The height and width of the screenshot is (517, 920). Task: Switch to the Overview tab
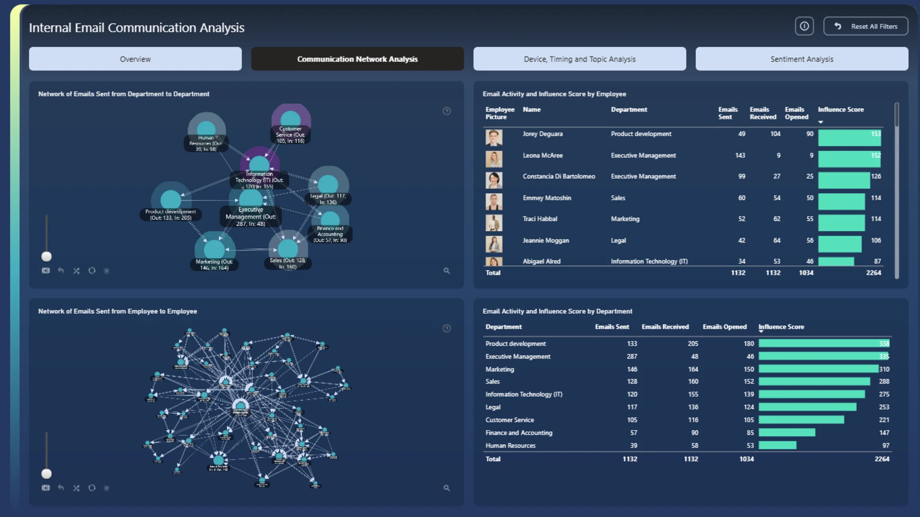point(135,59)
